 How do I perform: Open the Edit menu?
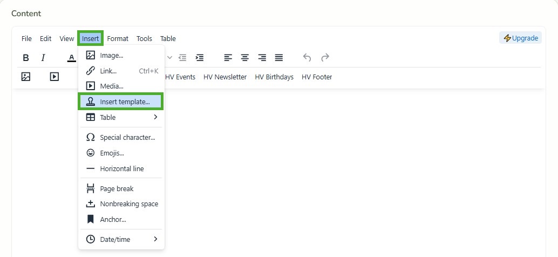pos(45,38)
